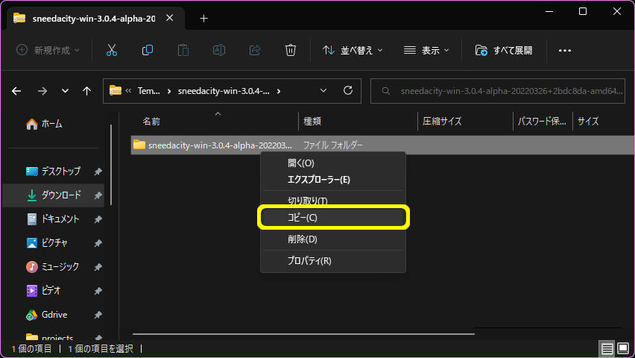635x358 pixels.
Task: Add a new tab with plus button
Action: coord(203,19)
